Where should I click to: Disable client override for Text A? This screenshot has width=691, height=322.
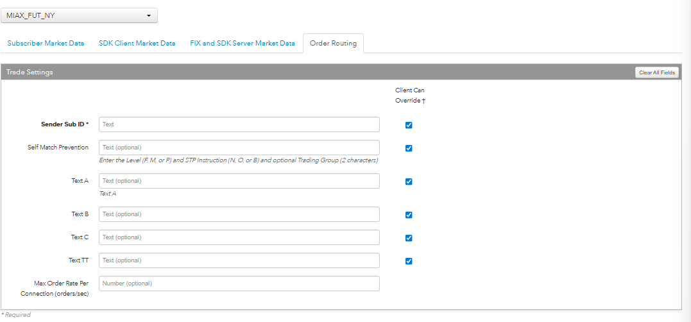coord(409,182)
